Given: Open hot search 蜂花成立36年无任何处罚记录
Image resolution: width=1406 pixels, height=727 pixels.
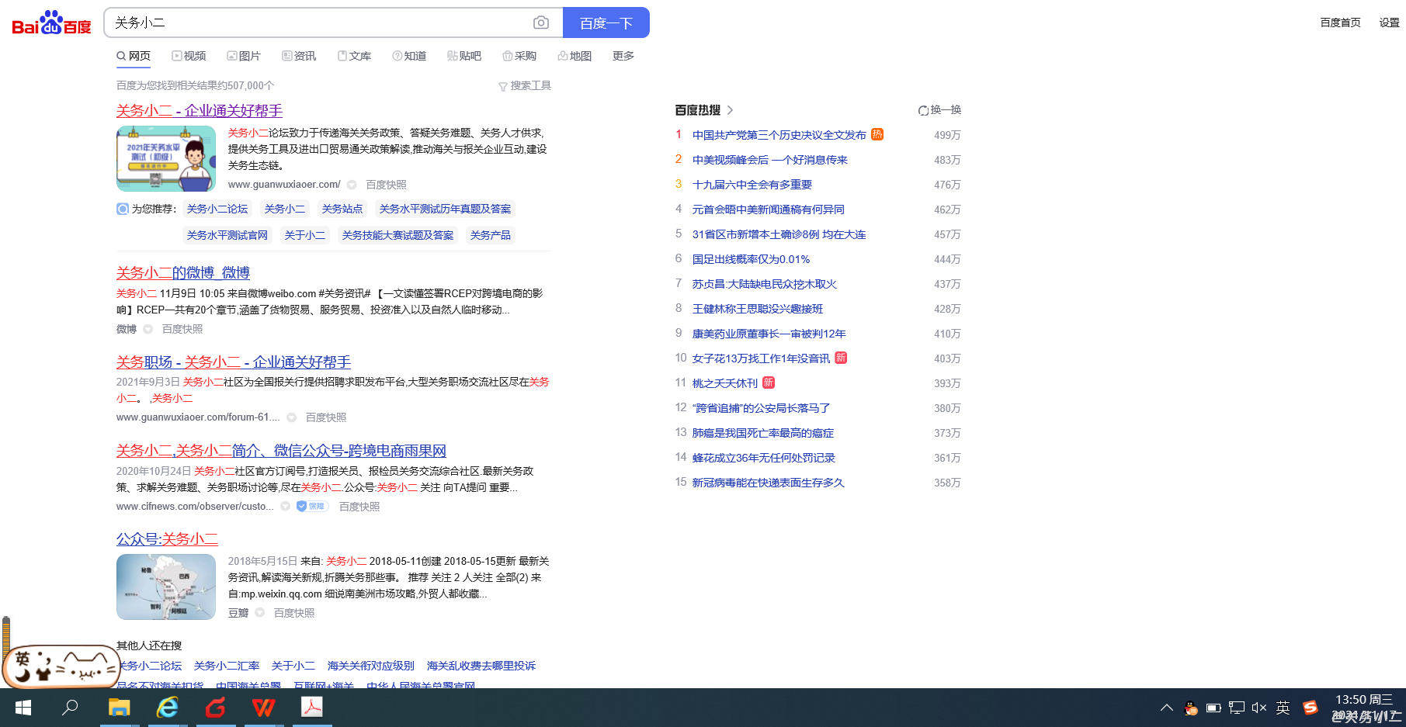Looking at the screenshot, I should pyautogui.click(x=764, y=458).
